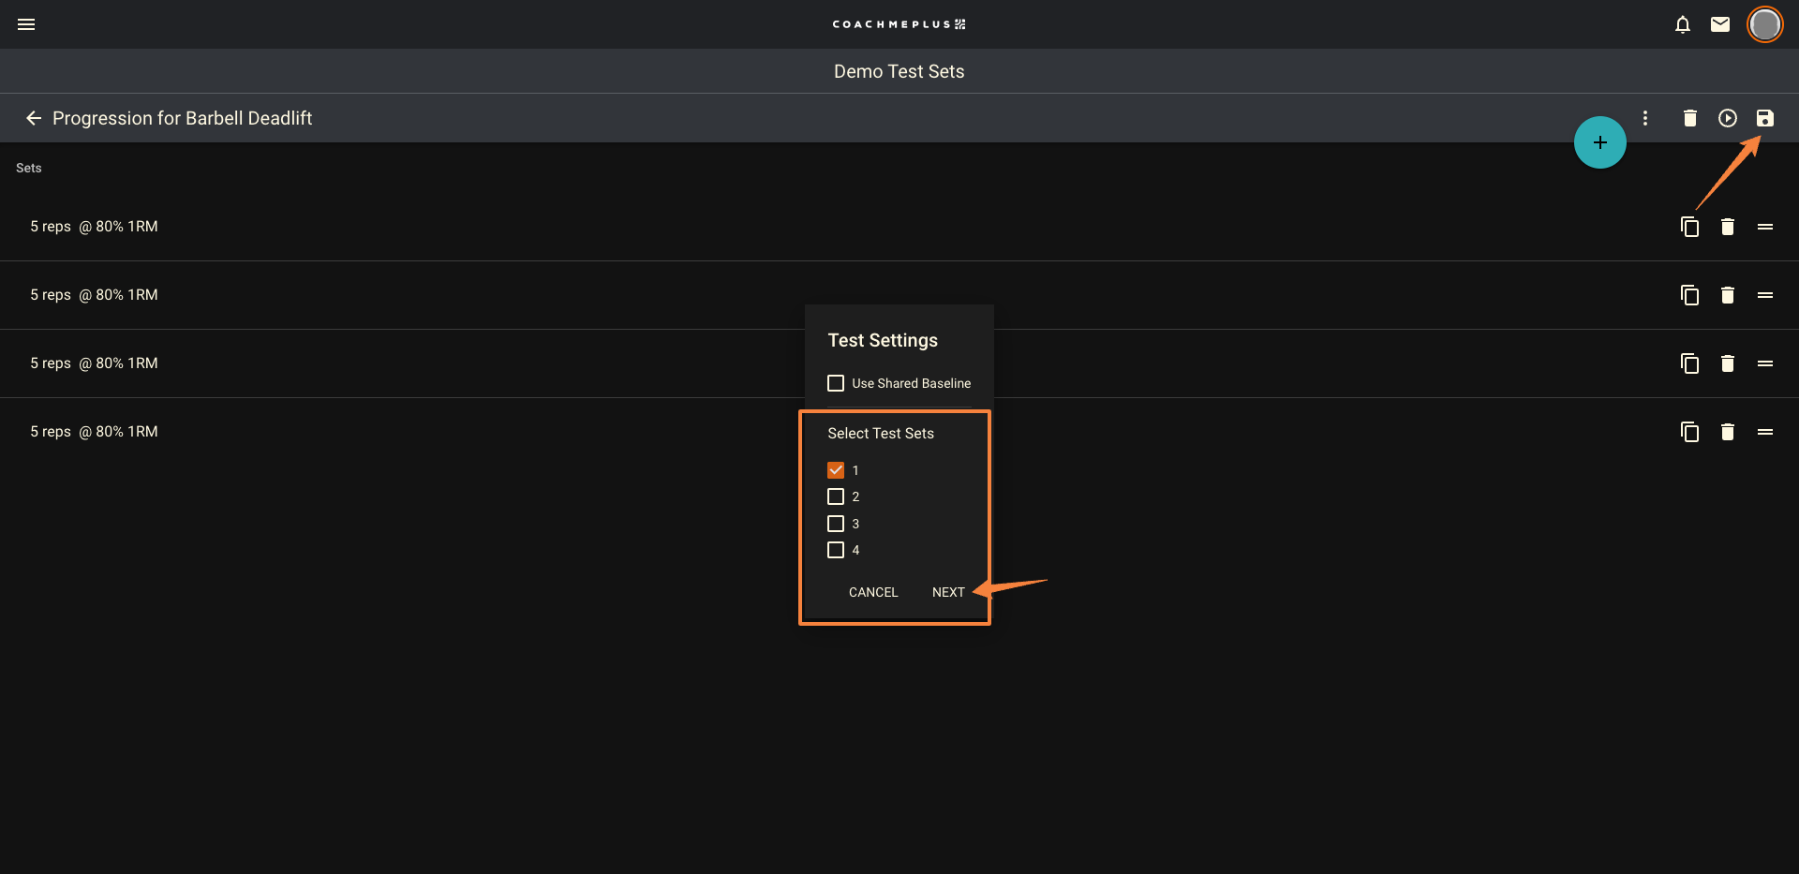The image size is (1799, 874).
Task: Grab the drag handle of third set
Action: pyautogui.click(x=1764, y=363)
